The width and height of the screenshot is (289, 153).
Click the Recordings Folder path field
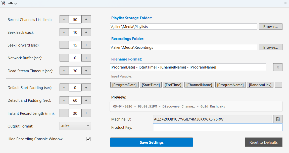pyautogui.click(x=183, y=47)
